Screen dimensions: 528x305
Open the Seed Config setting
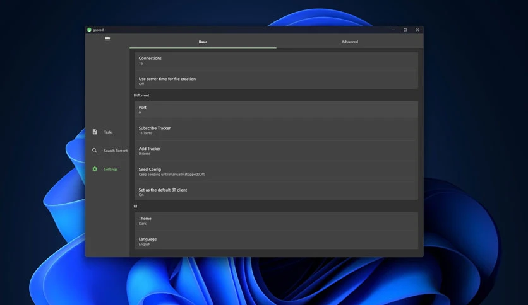(x=276, y=171)
